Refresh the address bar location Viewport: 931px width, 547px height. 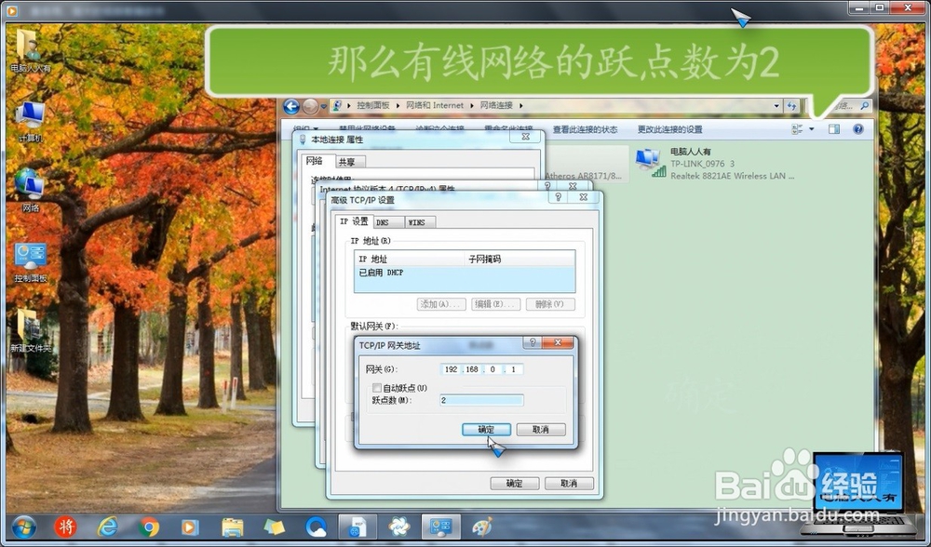[x=791, y=106]
